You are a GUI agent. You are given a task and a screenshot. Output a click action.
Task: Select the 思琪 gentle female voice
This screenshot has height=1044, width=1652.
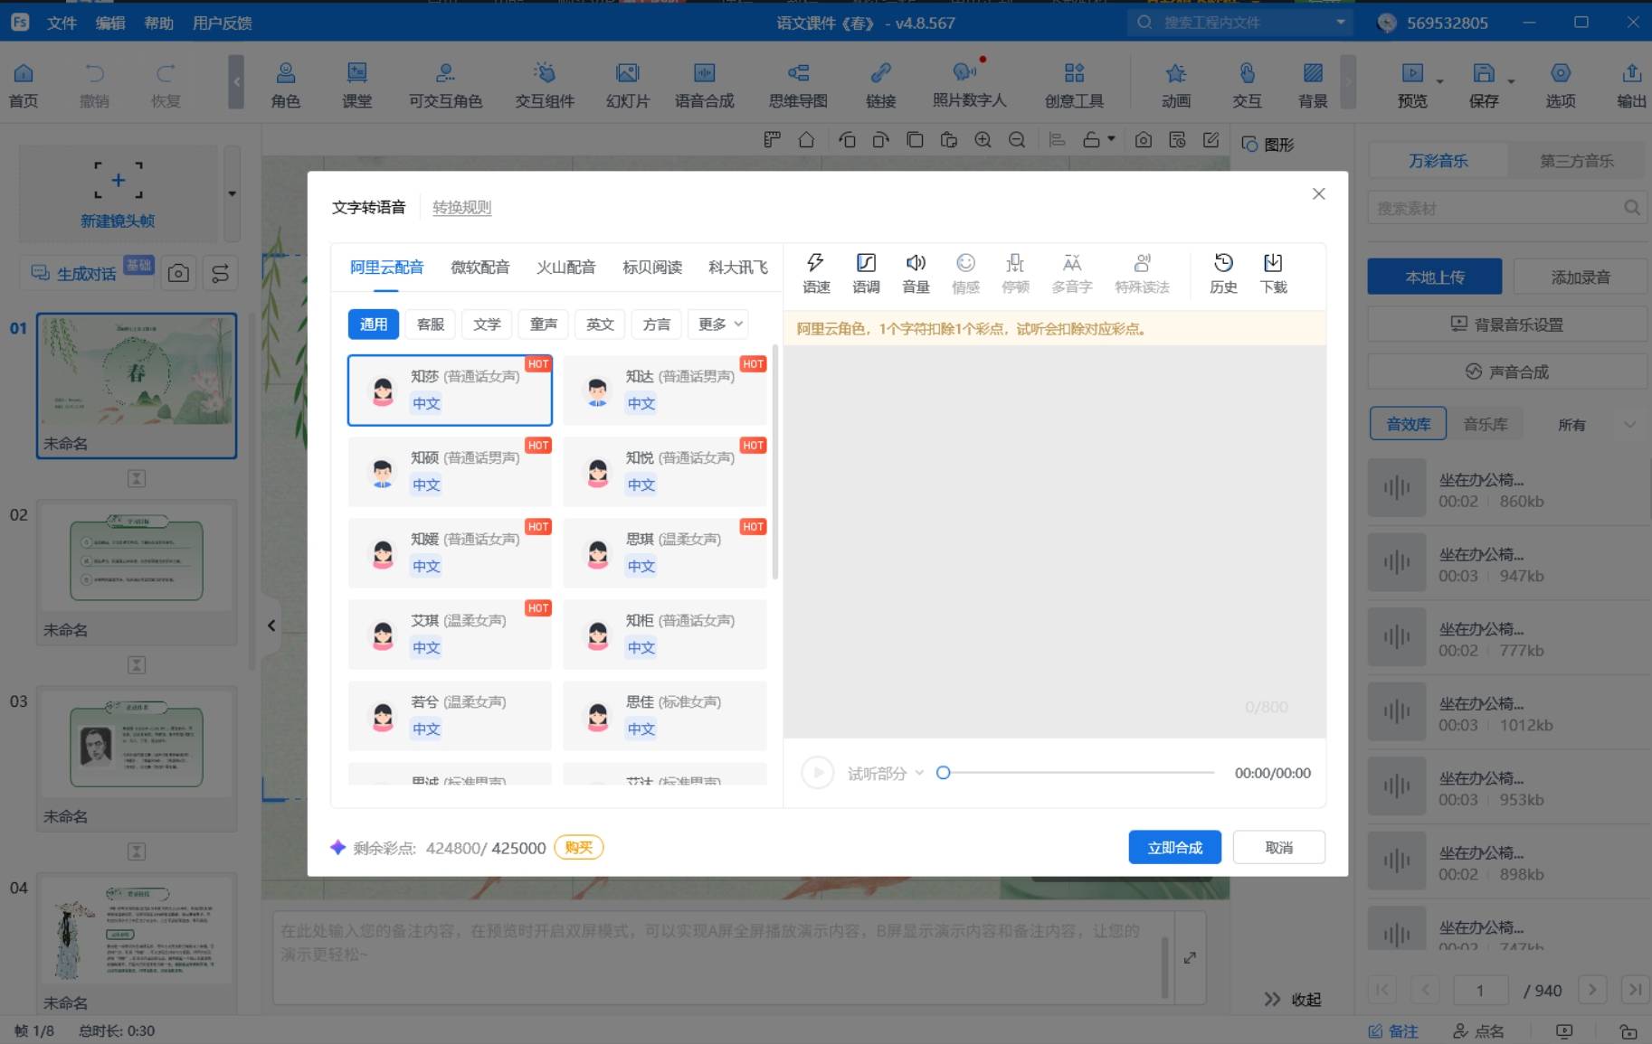tap(665, 552)
